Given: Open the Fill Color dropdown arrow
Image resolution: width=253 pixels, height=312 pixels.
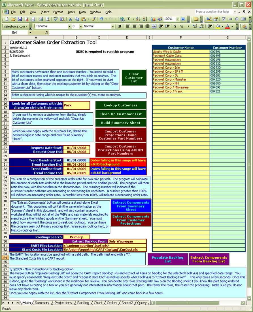Looking at the screenshot, I should point(222,26).
